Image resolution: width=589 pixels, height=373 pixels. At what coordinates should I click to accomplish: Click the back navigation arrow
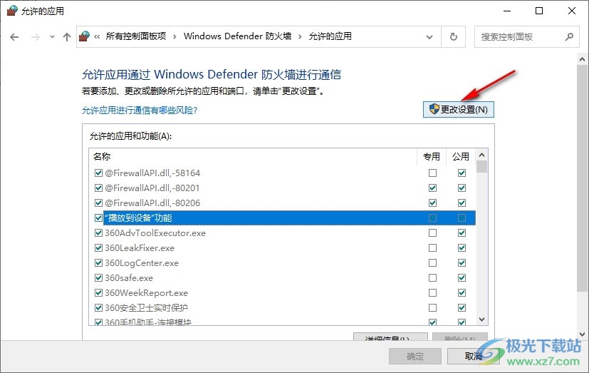pos(14,37)
